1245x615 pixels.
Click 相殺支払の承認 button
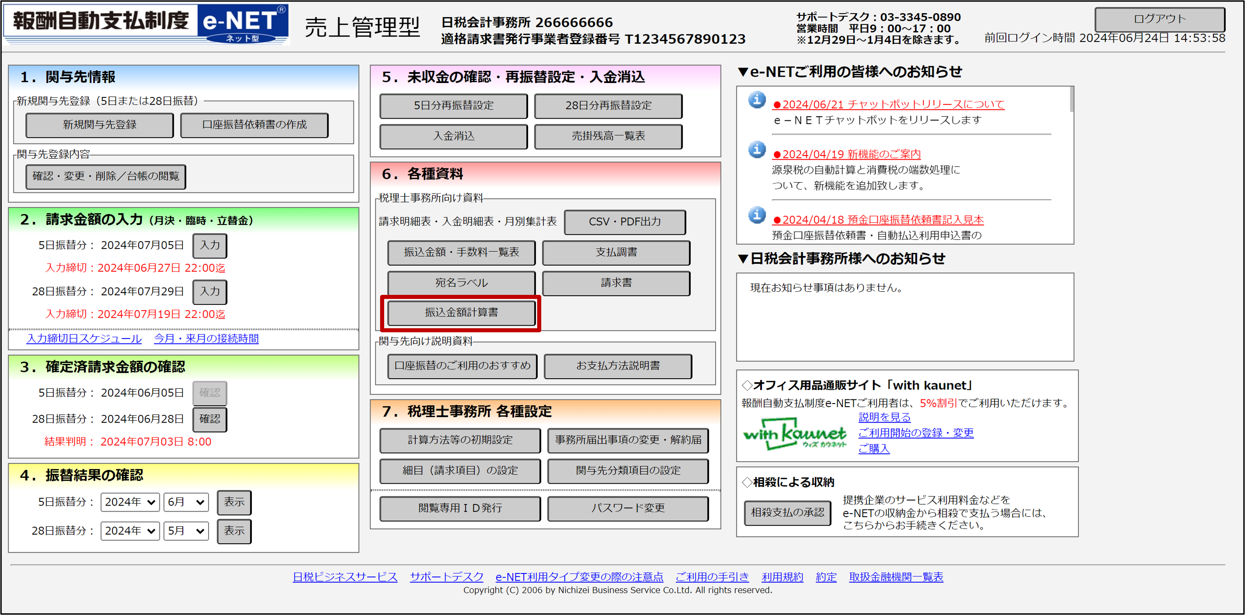coord(787,513)
